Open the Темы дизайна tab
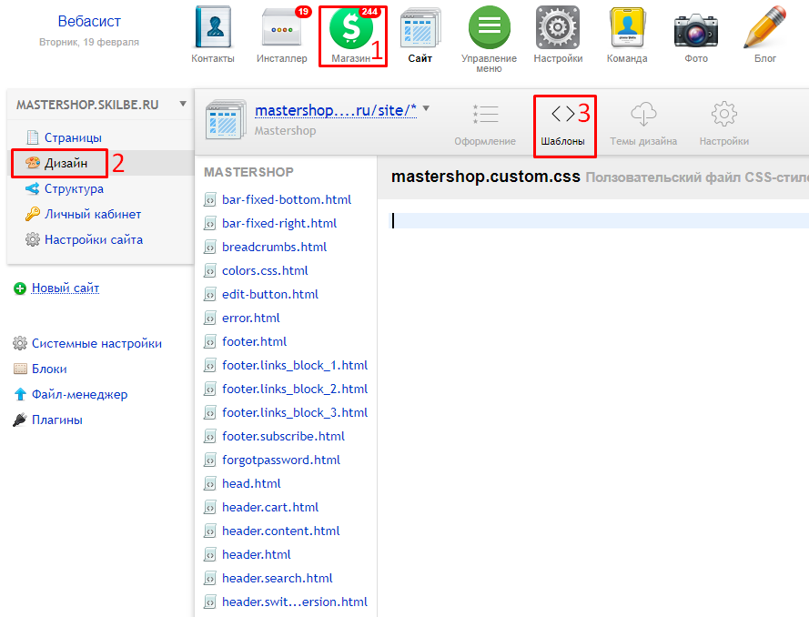 click(x=643, y=124)
